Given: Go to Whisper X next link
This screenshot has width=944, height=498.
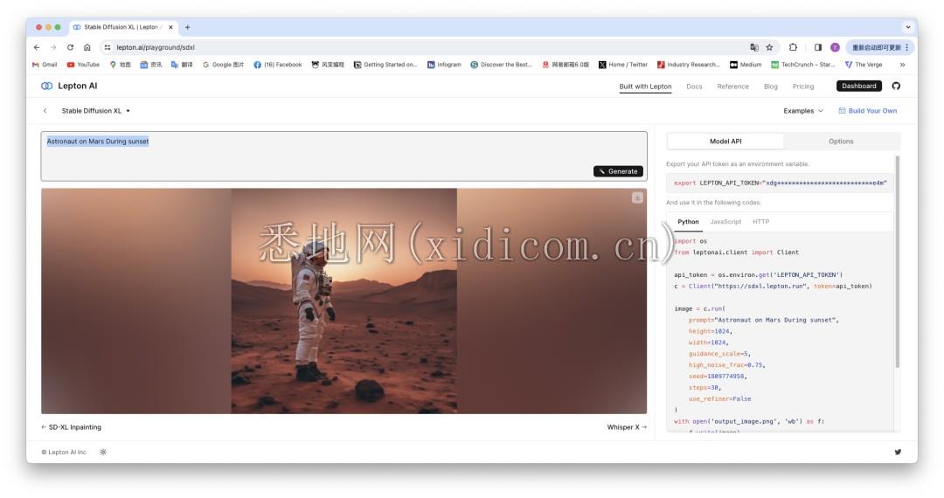Looking at the screenshot, I should point(627,427).
